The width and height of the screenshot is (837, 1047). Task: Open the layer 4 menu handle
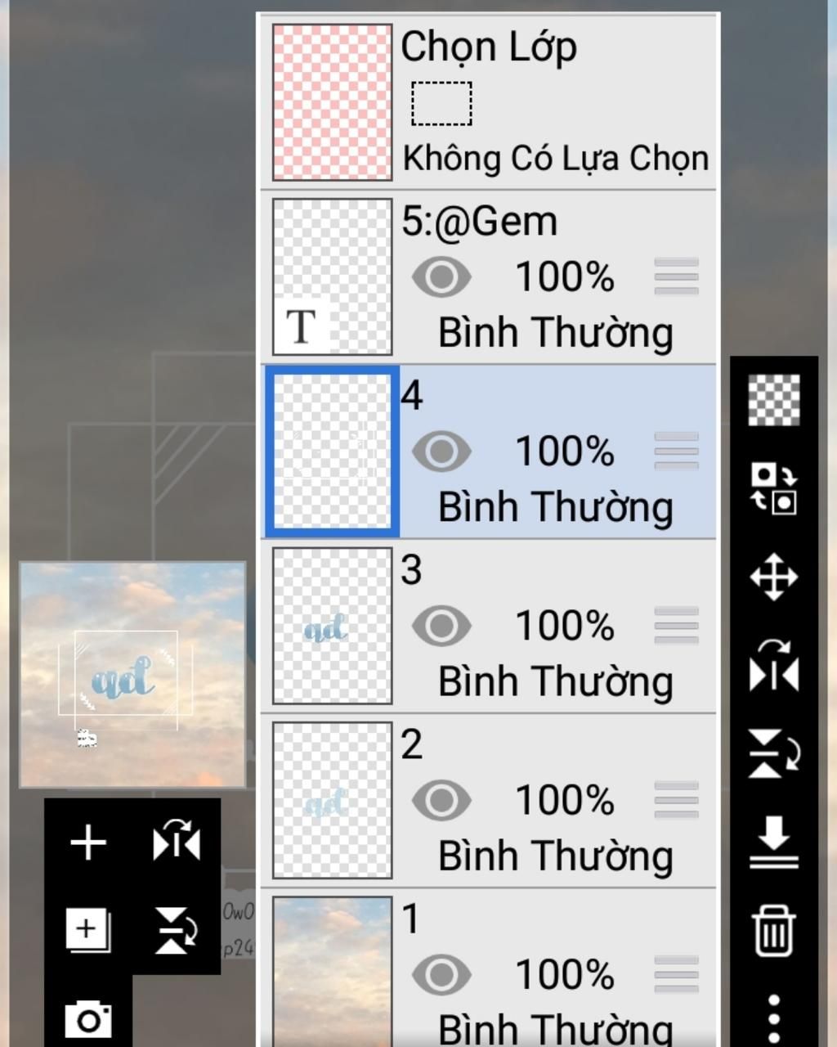click(677, 451)
